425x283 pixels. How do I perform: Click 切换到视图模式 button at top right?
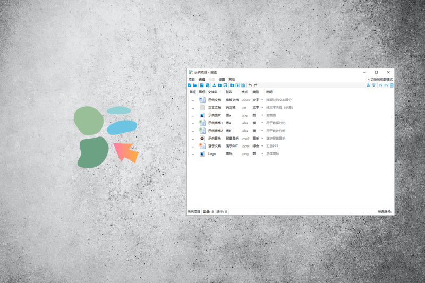point(380,79)
